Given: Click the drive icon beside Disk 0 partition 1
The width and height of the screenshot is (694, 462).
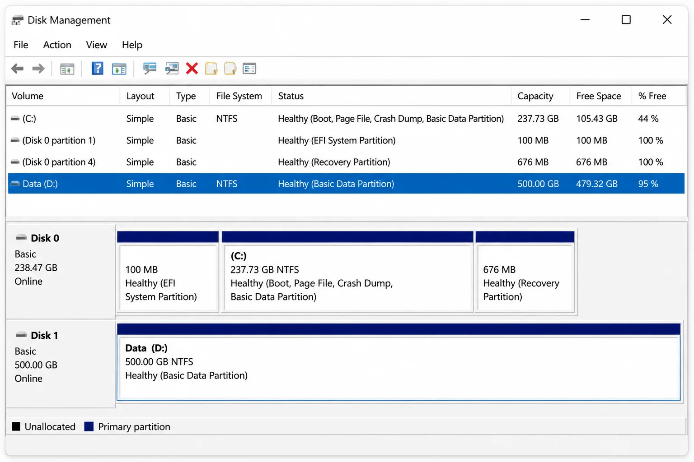Looking at the screenshot, I should tap(15, 140).
